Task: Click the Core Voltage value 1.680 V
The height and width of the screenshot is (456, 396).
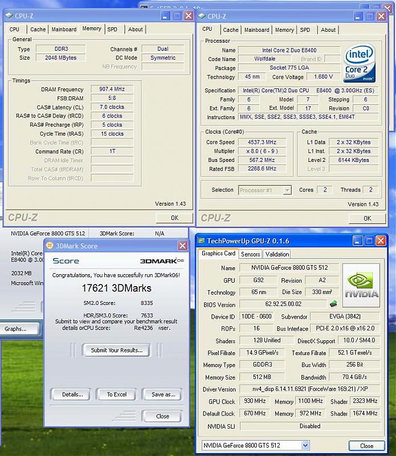Action: (x=323, y=77)
